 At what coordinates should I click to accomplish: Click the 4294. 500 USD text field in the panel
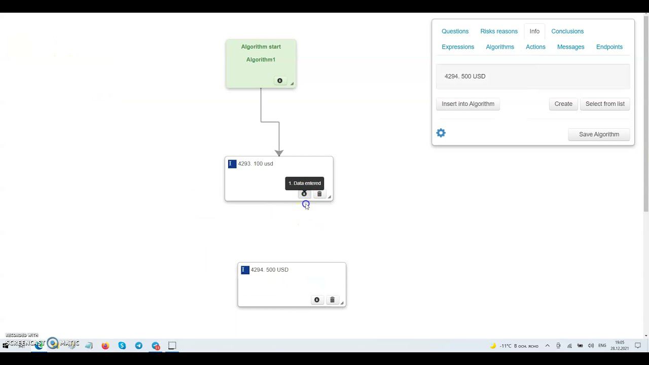533,77
